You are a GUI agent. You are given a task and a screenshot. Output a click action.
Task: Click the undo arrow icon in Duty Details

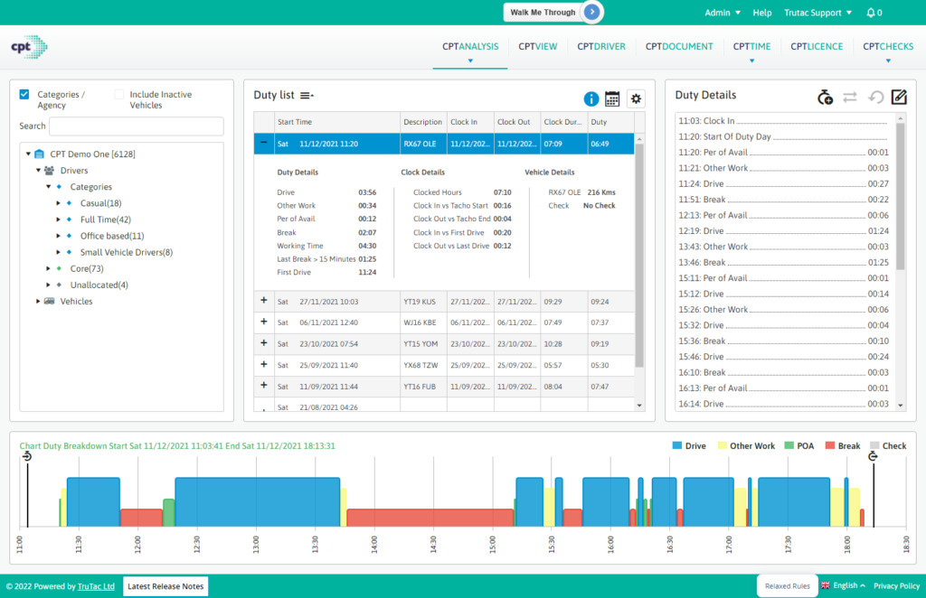click(x=874, y=97)
